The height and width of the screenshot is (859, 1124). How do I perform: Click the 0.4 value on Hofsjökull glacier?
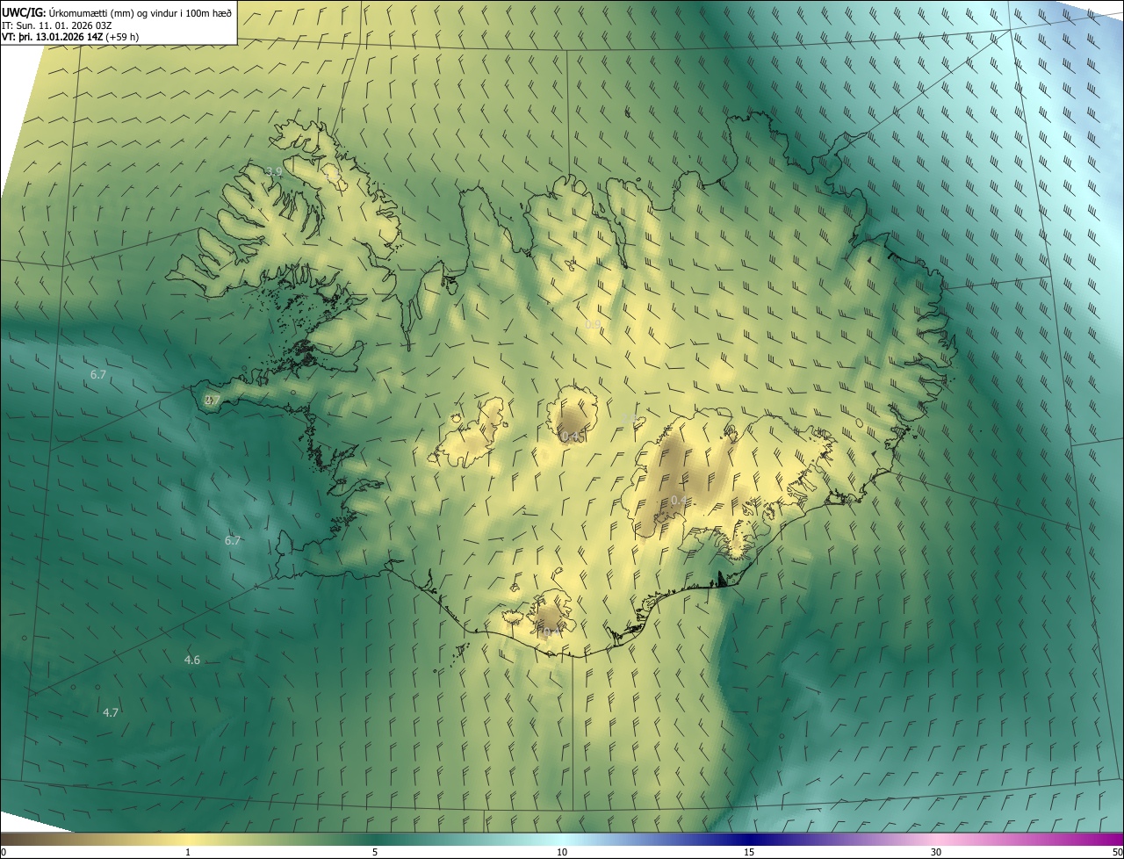pos(569,437)
